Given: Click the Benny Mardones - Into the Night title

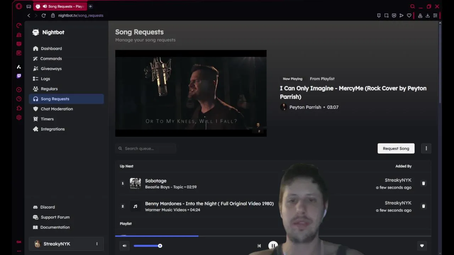Looking at the screenshot, I should [x=209, y=204].
